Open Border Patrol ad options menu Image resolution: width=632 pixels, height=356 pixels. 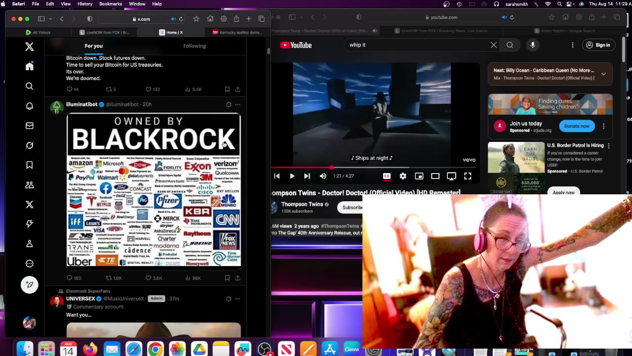click(609, 146)
